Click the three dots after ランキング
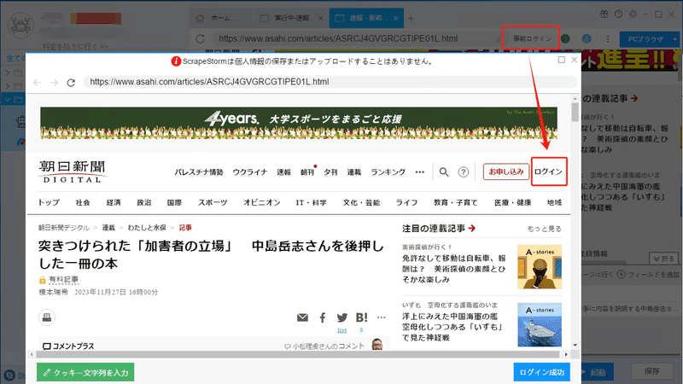This screenshot has width=683, height=384. [419, 172]
